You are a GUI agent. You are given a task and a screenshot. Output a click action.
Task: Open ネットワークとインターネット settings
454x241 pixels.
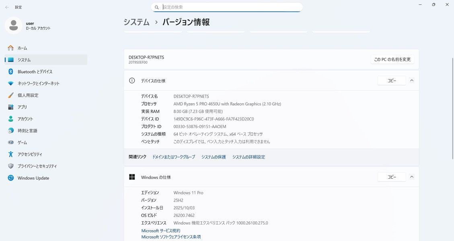coord(11,83)
